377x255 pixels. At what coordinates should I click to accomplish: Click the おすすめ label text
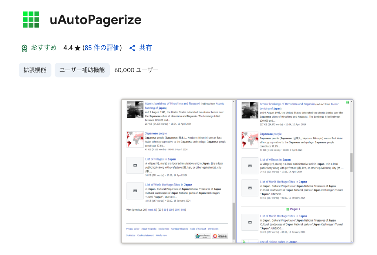[x=44, y=48]
